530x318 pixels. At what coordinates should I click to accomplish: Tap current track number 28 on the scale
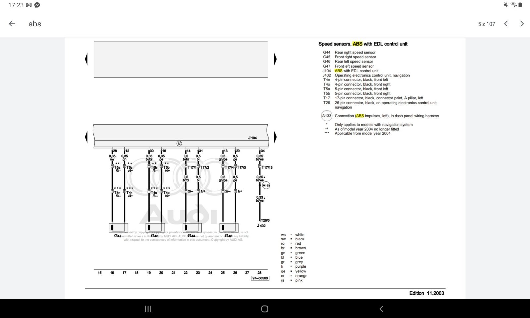260,273
